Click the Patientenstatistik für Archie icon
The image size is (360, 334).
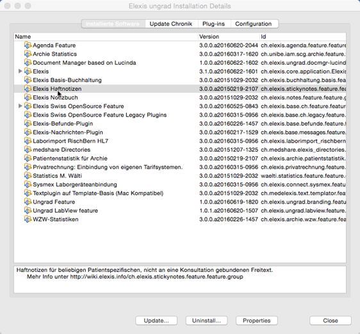(28, 159)
